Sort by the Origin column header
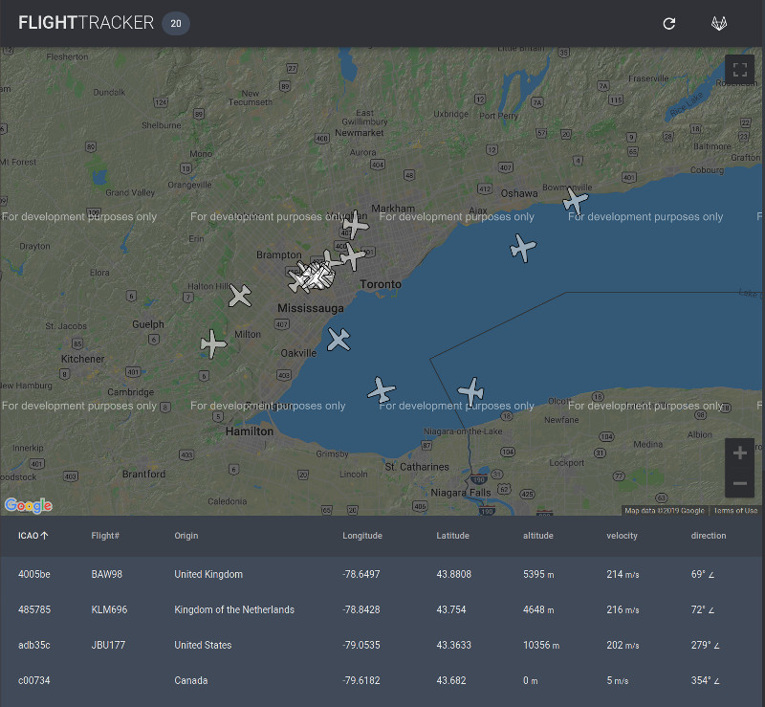The height and width of the screenshot is (707, 765). 186,536
